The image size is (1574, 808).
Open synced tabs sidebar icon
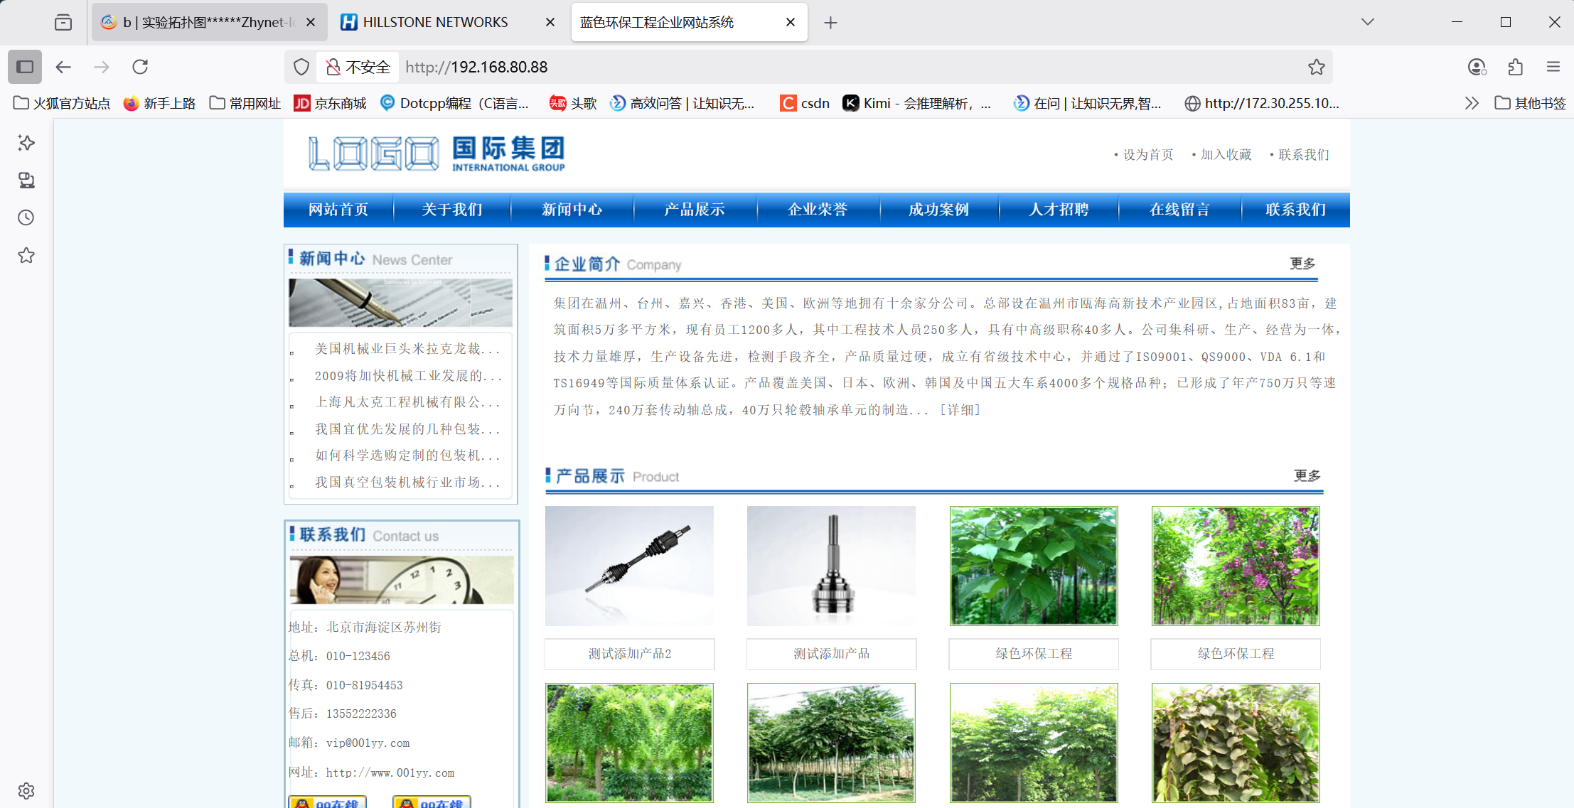coord(26,181)
